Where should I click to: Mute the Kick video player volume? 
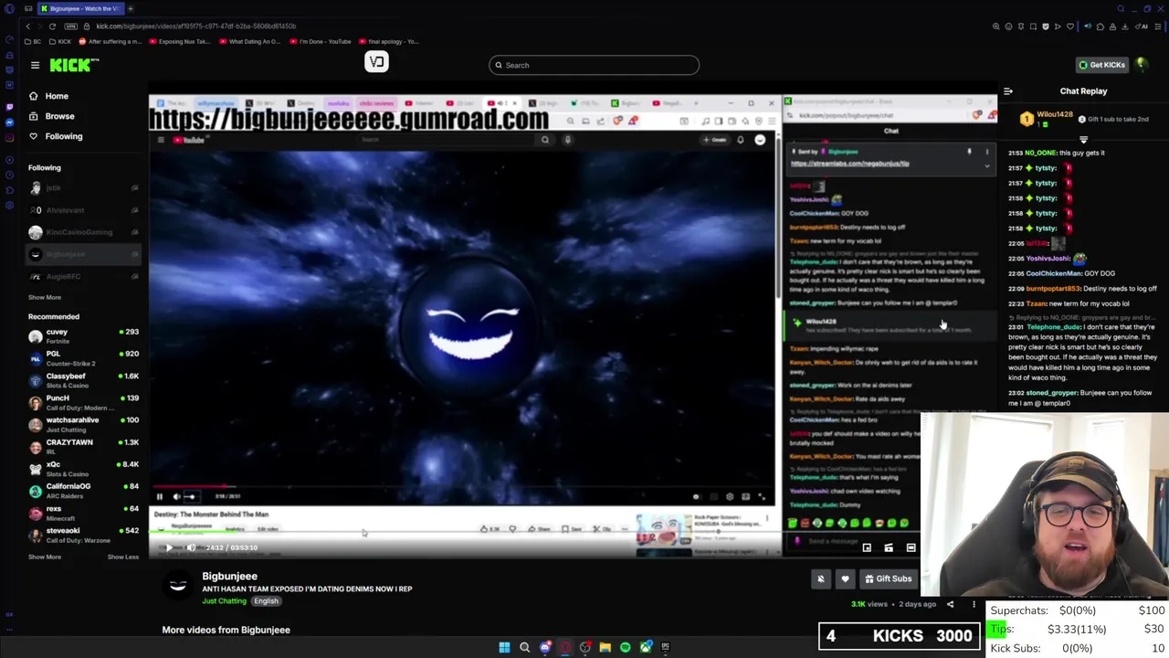click(x=191, y=547)
